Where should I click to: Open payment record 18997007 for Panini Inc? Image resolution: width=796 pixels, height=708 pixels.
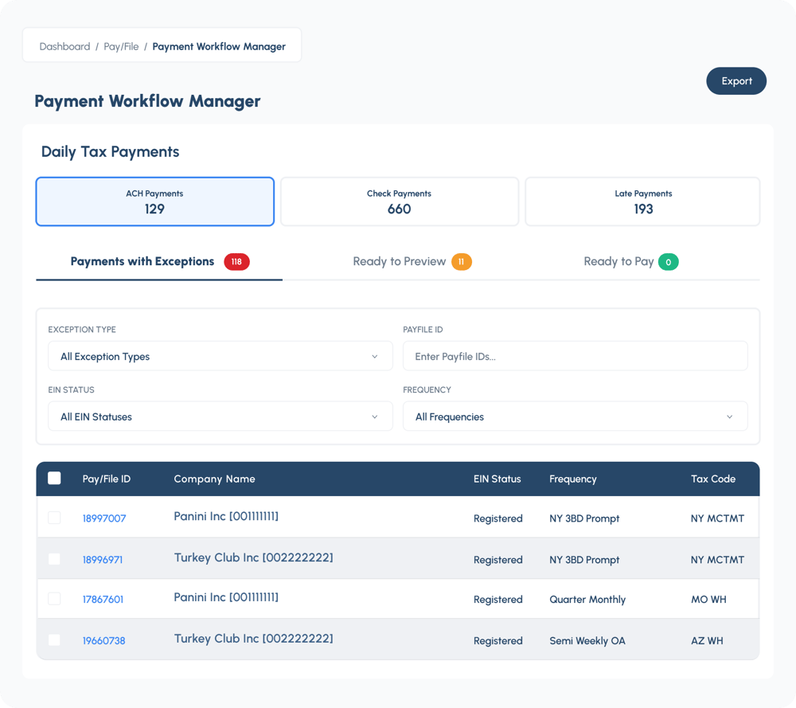point(104,518)
